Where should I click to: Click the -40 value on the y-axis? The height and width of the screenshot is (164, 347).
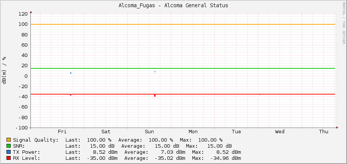point(23,97)
